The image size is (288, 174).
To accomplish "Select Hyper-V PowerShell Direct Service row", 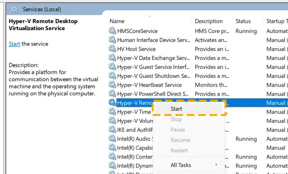I will 198,94.
